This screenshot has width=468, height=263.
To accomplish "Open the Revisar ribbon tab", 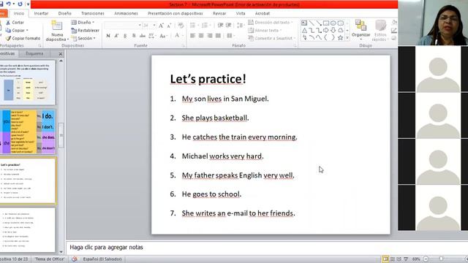I will 219,13.
